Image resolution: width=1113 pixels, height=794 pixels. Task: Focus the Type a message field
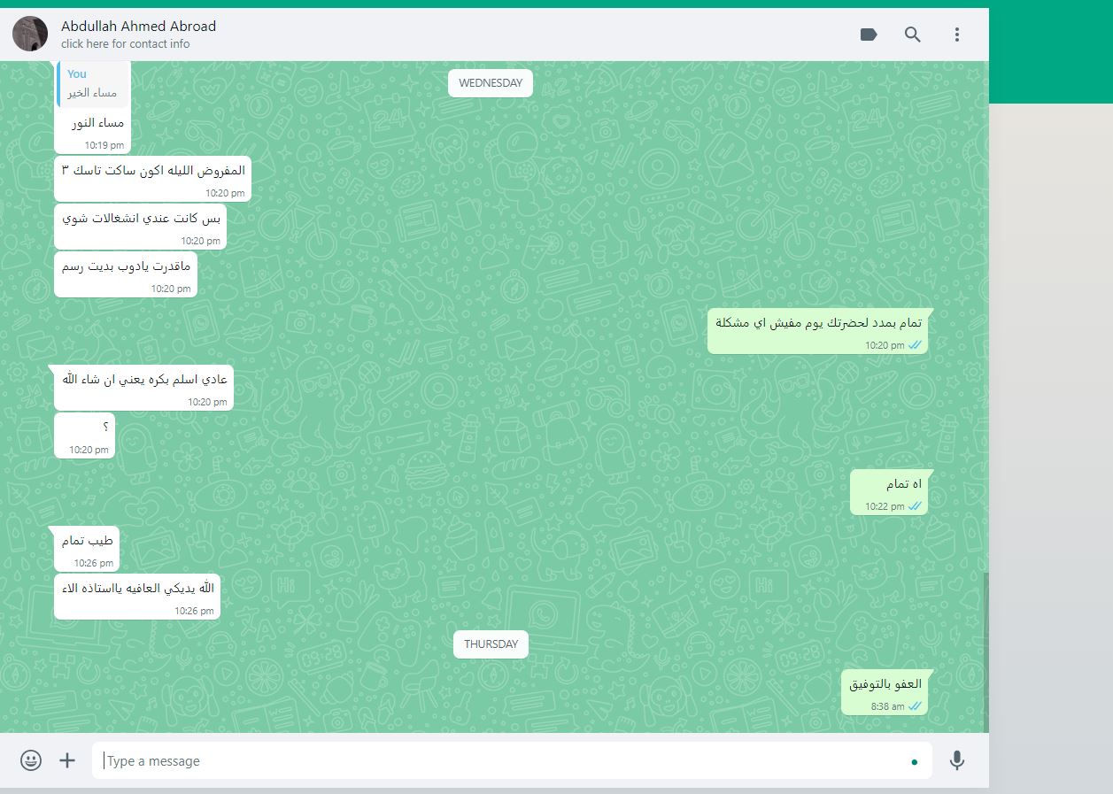(x=512, y=760)
